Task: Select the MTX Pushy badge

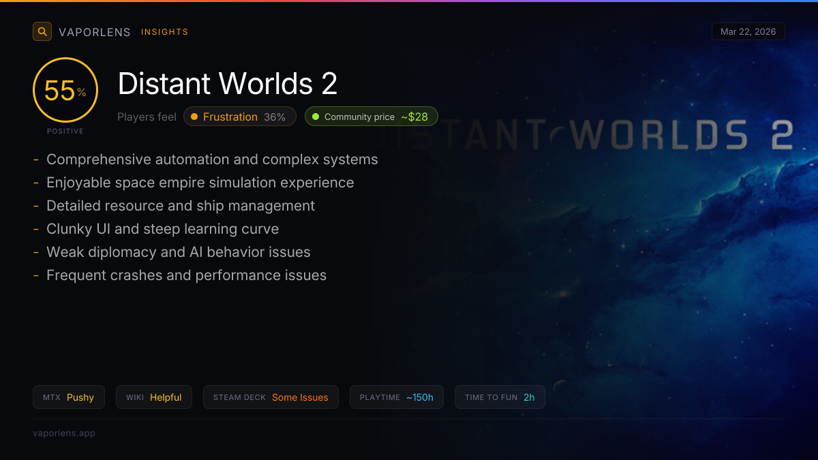Action: coord(69,397)
